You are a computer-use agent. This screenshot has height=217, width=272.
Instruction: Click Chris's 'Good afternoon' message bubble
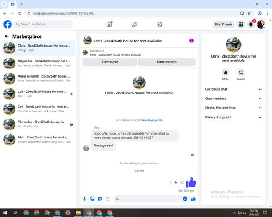135,136
